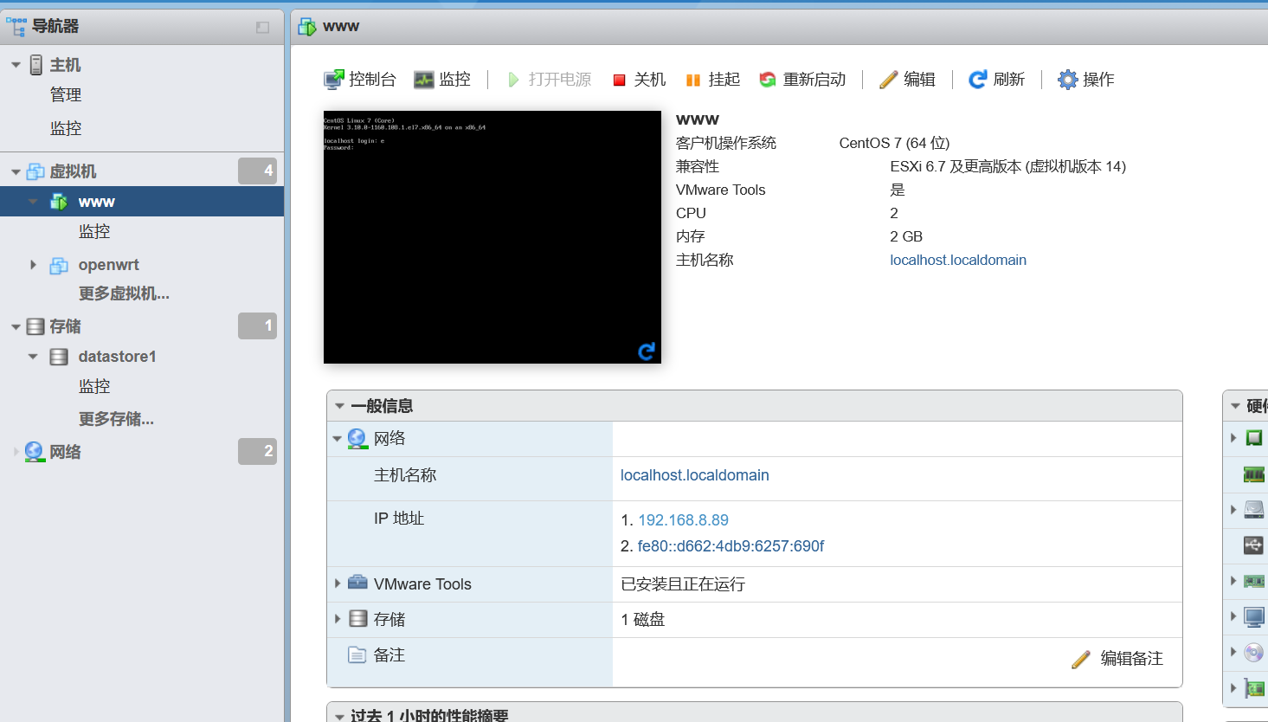1268x722 pixels.
Task: Refresh the page with 刷新
Action: [x=996, y=80]
